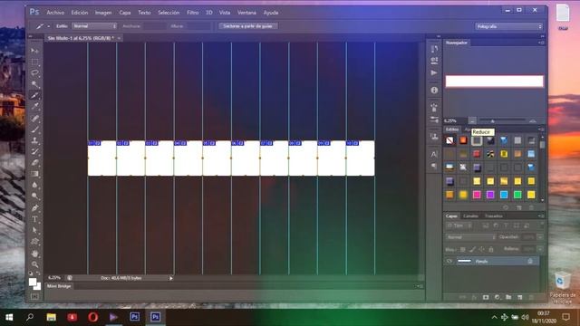Select the Path Selection tool
Image resolution: width=580 pixels, height=326 pixels.
click(34, 230)
